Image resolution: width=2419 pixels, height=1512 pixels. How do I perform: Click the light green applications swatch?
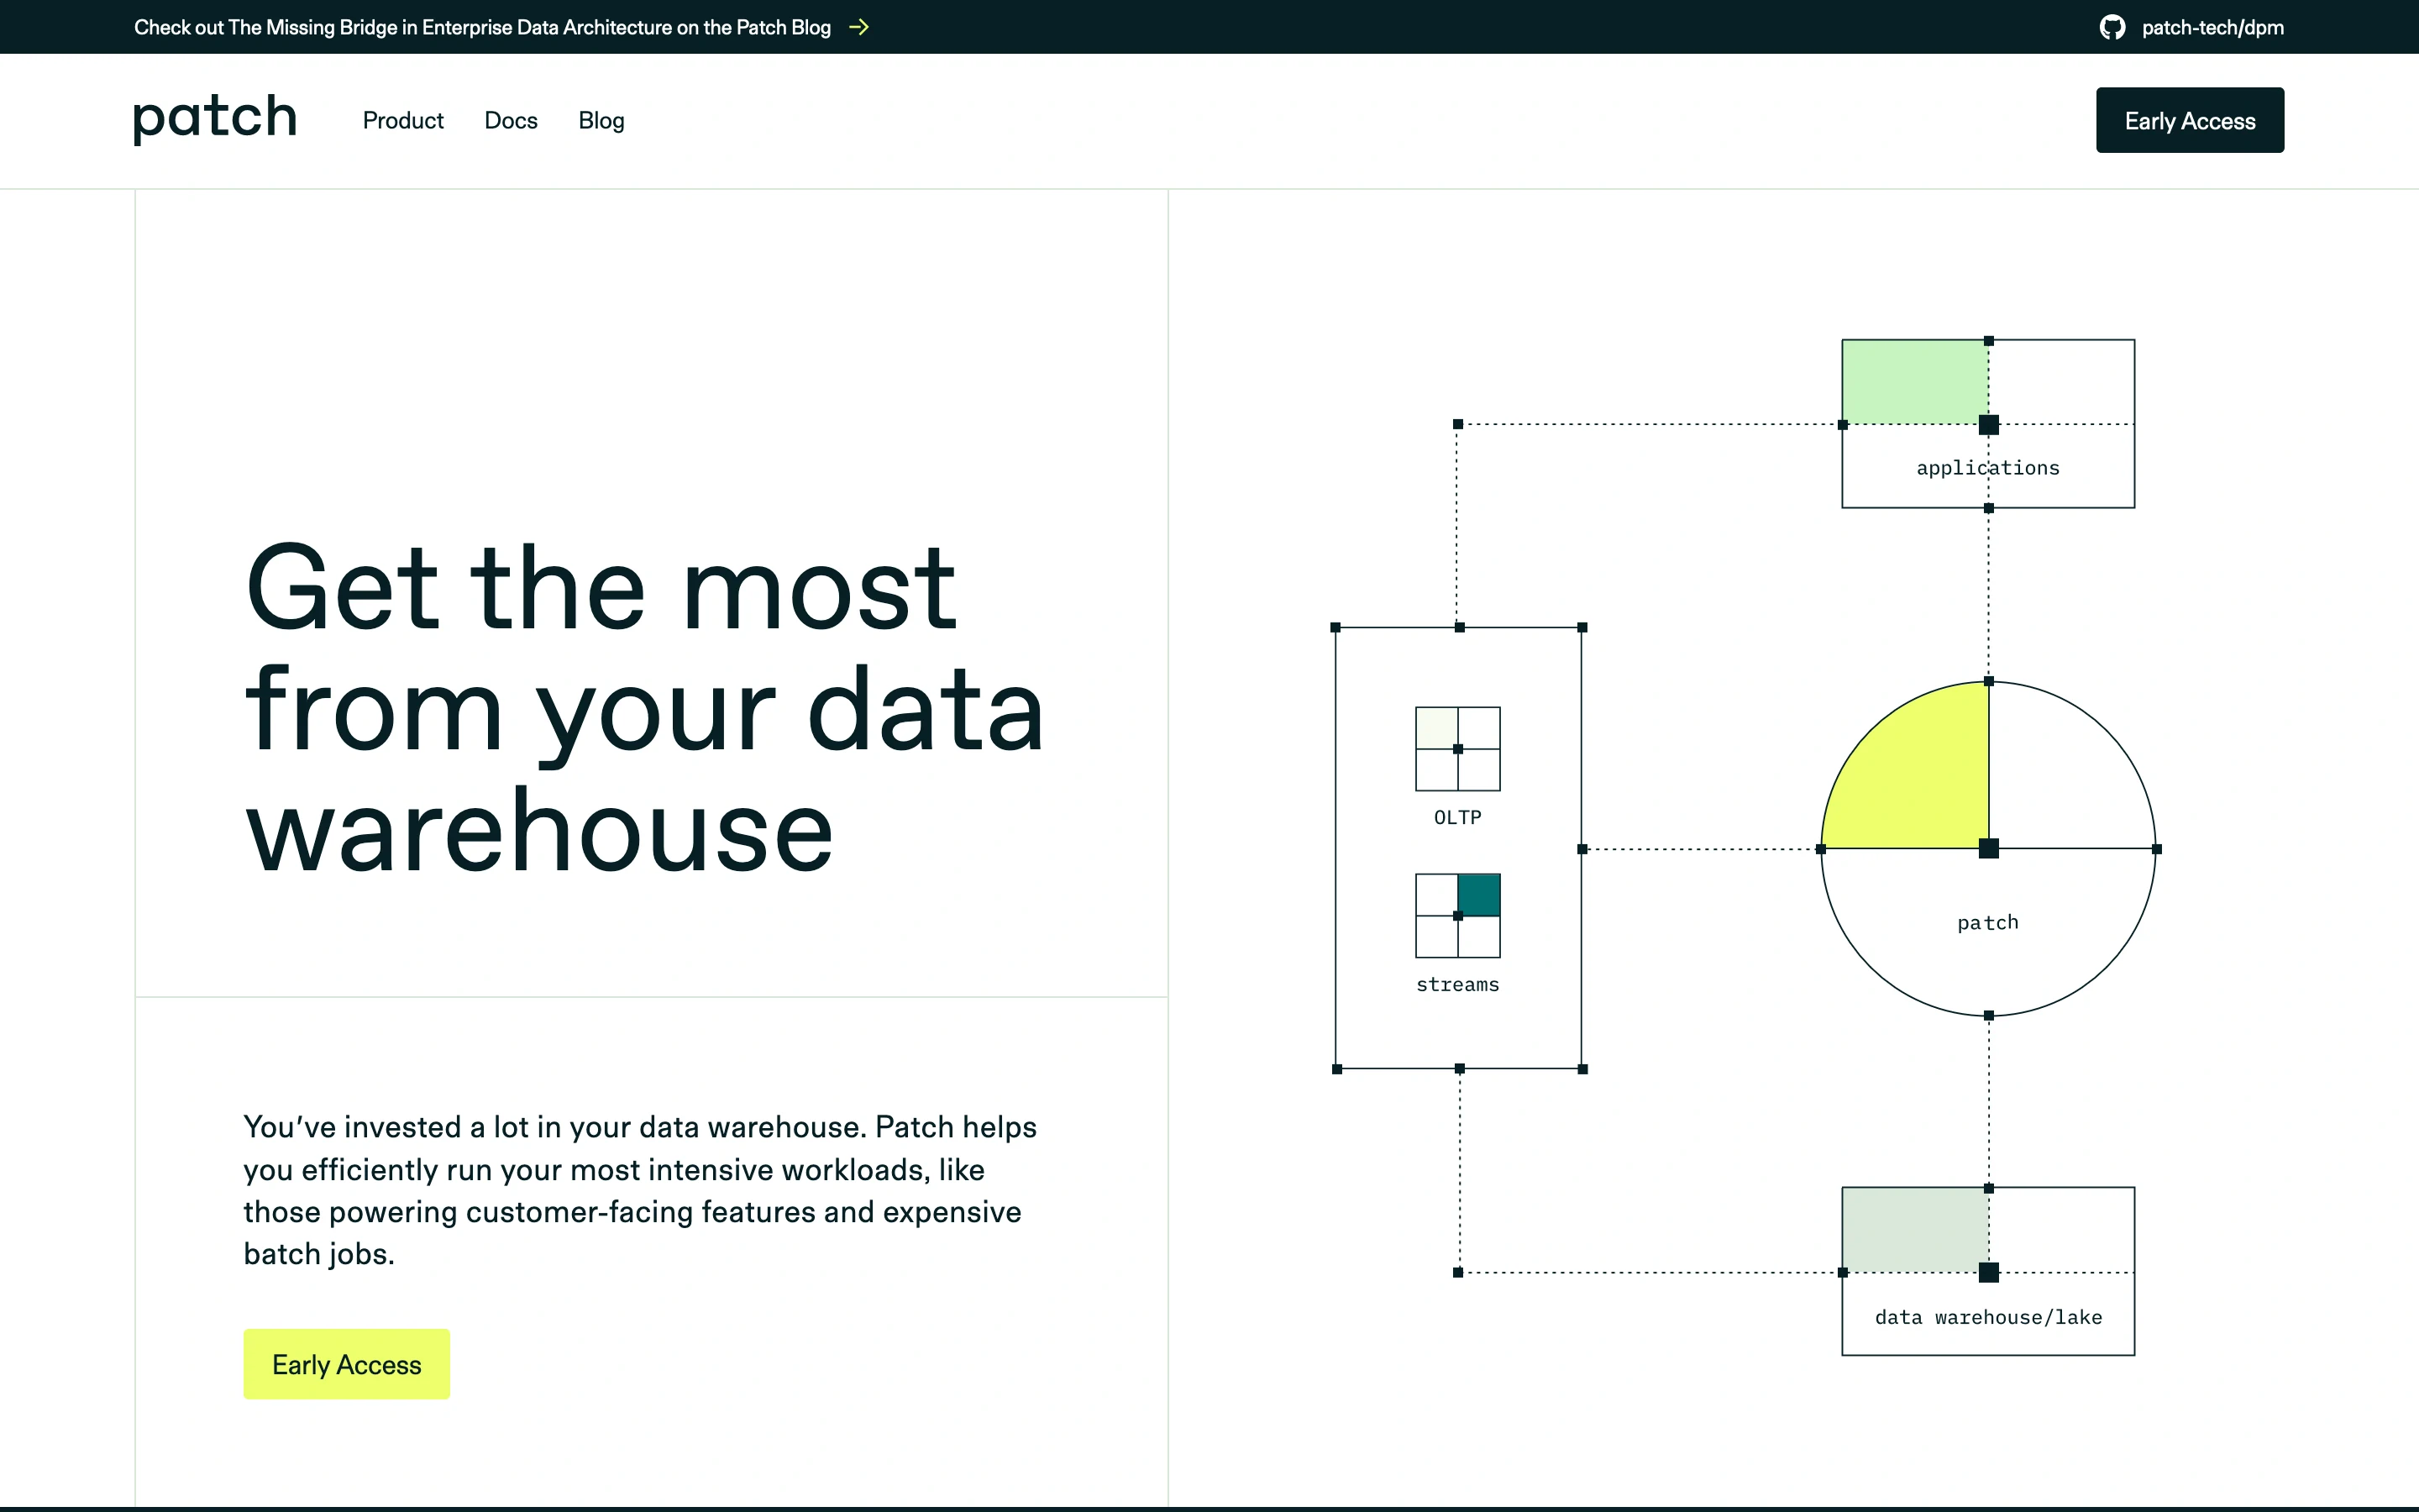point(1914,382)
